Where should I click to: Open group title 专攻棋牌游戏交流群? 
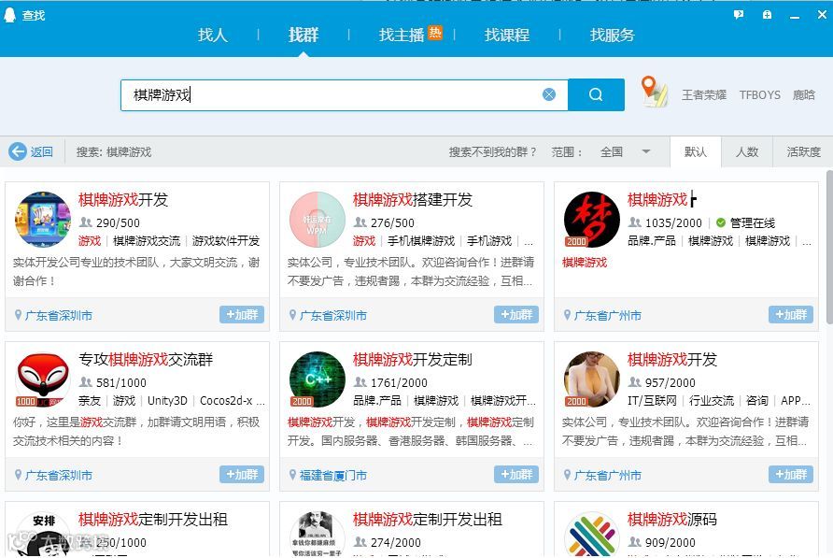[x=146, y=360]
